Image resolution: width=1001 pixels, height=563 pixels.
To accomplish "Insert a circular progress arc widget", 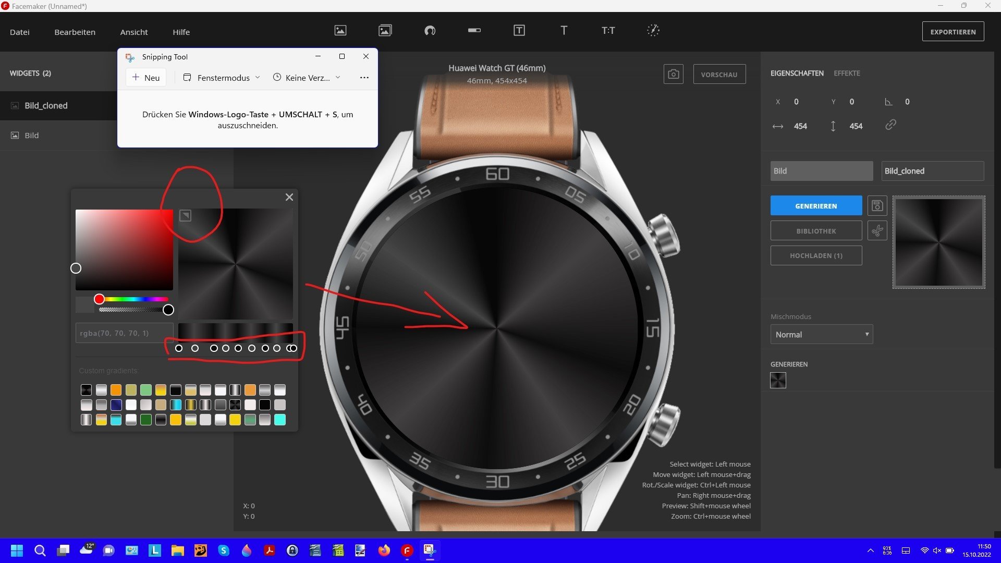I will (430, 31).
